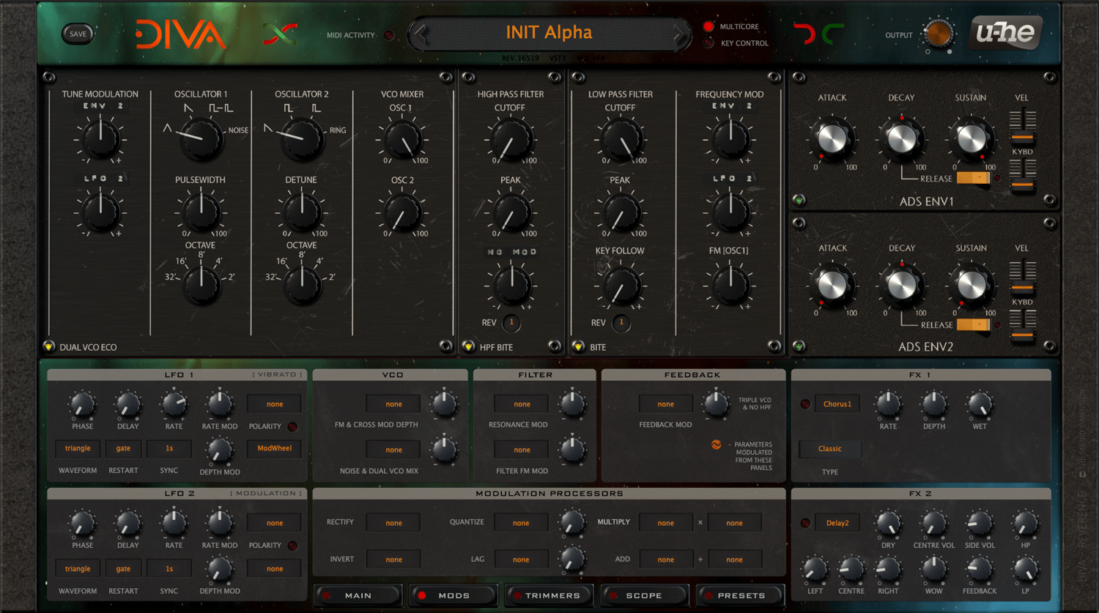Click the green model icon of ADS ENV1
The height and width of the screenshot is (613, 1099).
[799, 200]
